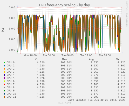The image size is (129, 106).
Task: Click the CPU 0 green legend swatch
Action: [x=4, y=63]
